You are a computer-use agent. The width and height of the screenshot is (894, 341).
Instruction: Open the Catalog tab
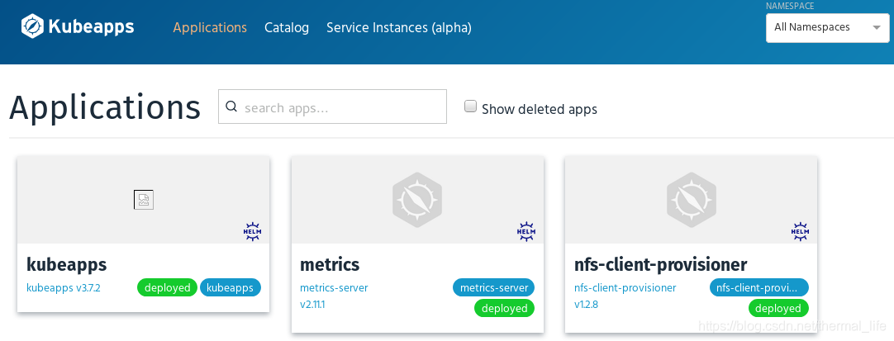pos(287,27)
